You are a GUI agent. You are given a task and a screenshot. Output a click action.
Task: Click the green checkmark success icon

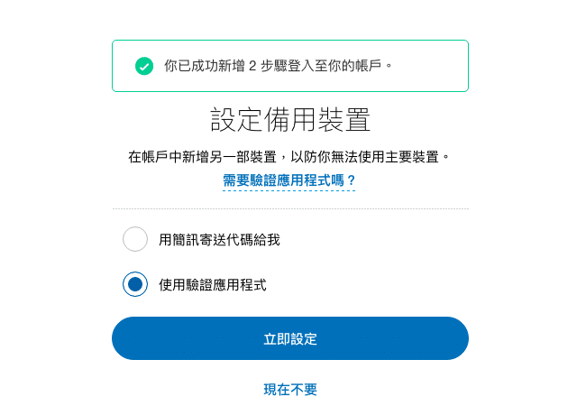(144, 66)
